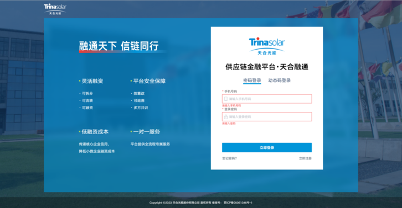Click the 融通天下 信链同行 slogan heading
The width and height of the screenshot is (402, 208).
tap(118, 46)
